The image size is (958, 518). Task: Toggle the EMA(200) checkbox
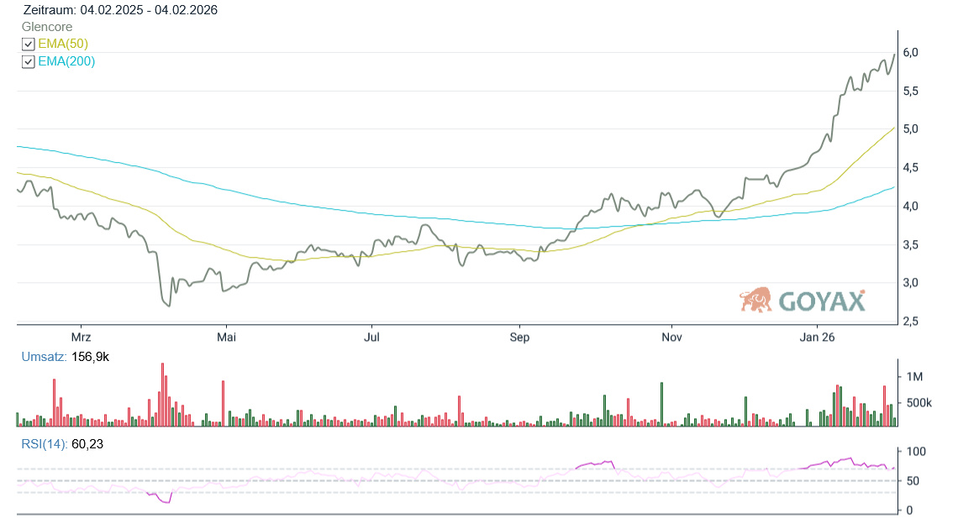coord(29,61)
